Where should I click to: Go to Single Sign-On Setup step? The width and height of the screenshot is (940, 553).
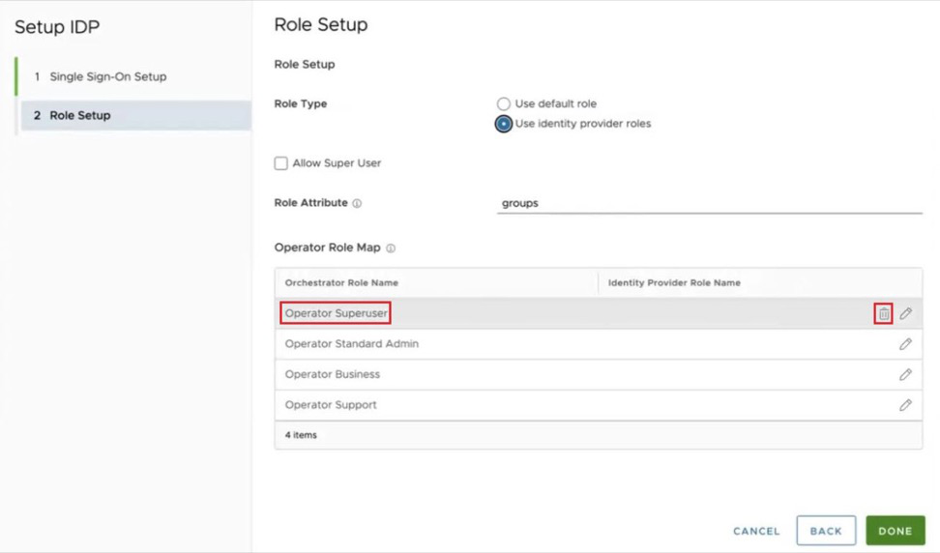click(107, 76)
